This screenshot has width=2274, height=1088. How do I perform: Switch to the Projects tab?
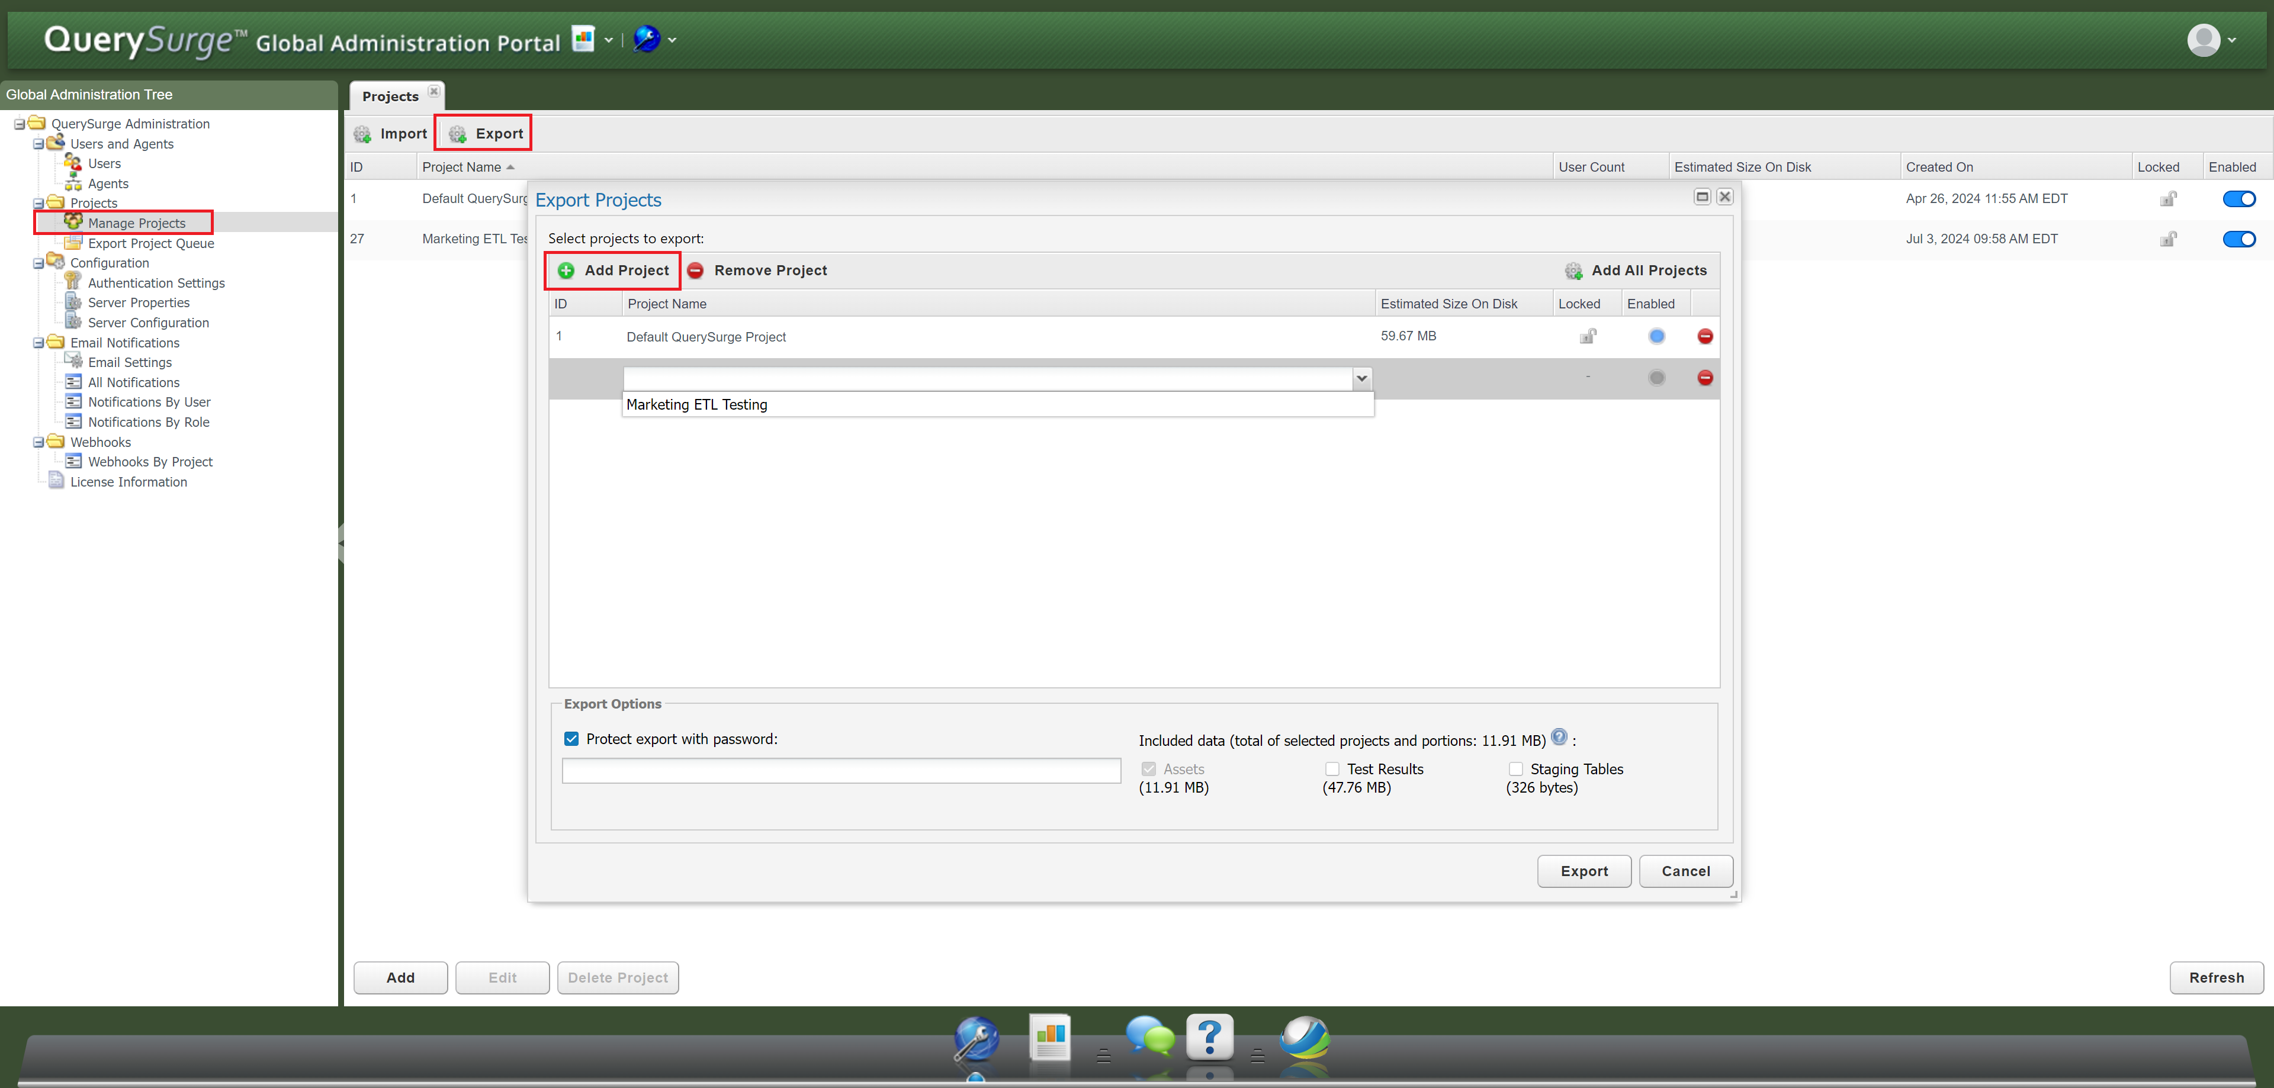click(390, 96)
